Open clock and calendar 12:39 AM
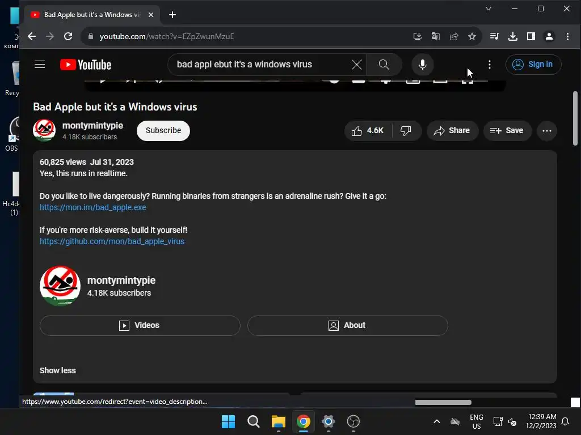 coord(541,421)
